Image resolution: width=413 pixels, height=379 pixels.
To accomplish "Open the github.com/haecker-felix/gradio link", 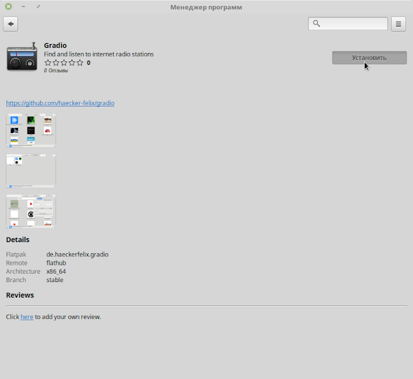I will click(x=60, y=103).
